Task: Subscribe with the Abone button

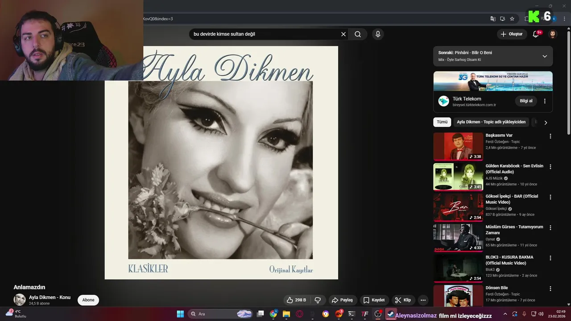Action: [x=88, y=300]
